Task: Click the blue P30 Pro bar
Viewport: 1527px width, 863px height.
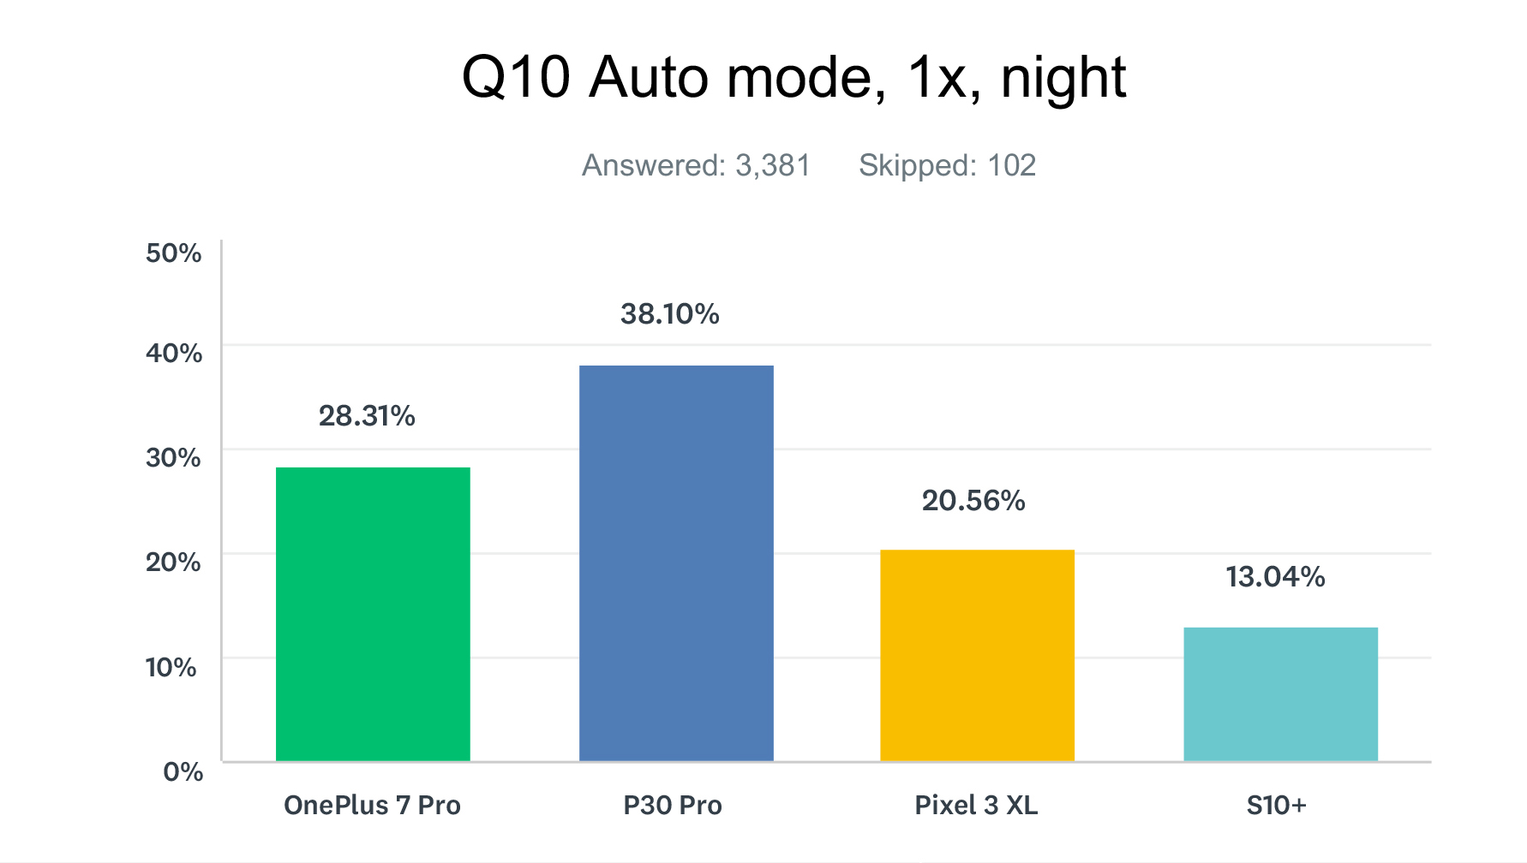Action: pos(676,563)
